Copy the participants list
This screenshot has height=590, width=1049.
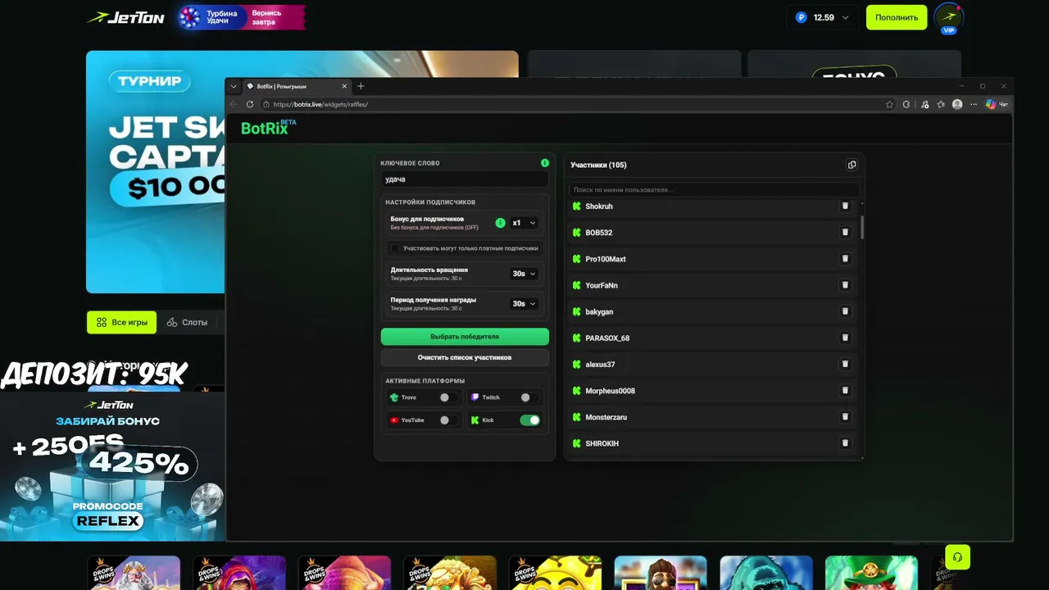(x=851, y=165)
